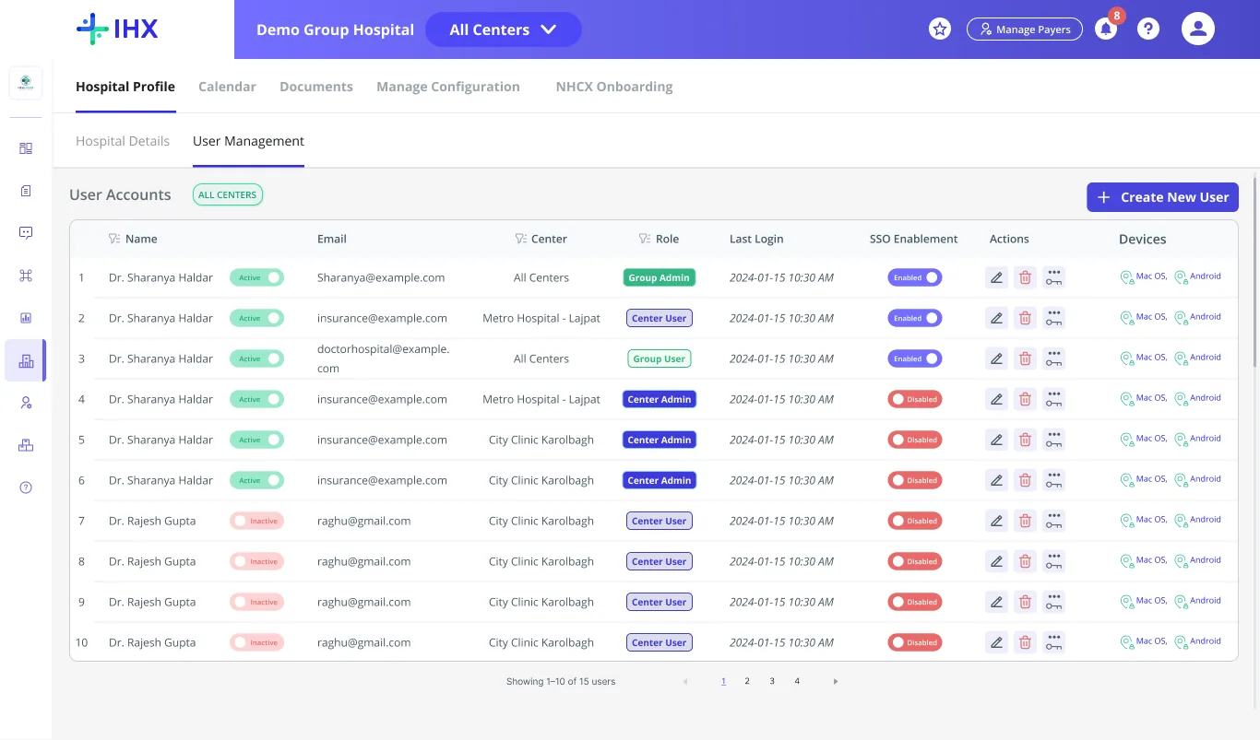Viewport: 1260px width, 740px height.
Task: Delete the user in row 3
Action: coord(1025,358)
